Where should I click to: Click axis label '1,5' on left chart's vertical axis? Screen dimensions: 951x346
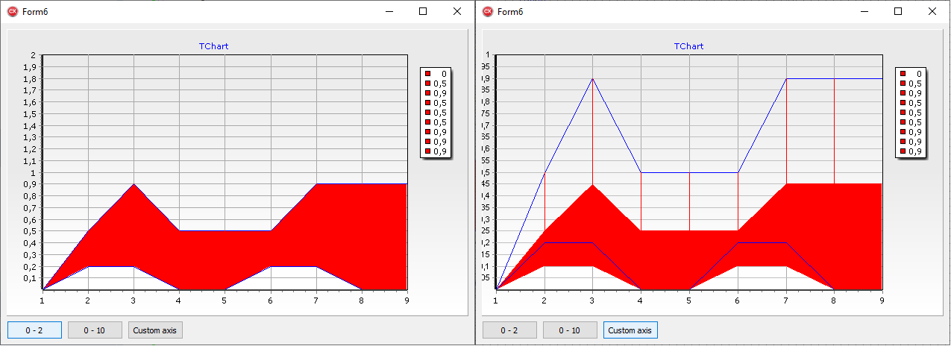(x=30, y=114)
